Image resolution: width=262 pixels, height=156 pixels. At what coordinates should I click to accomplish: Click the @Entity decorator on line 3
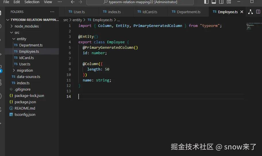click(88, 37)
